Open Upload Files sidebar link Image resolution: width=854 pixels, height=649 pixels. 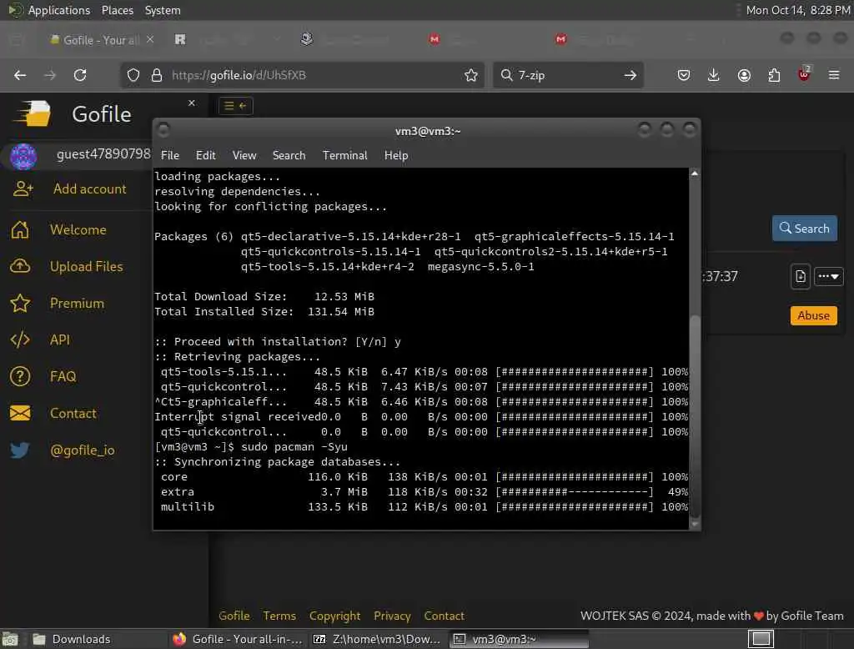(x=86, y=266)
